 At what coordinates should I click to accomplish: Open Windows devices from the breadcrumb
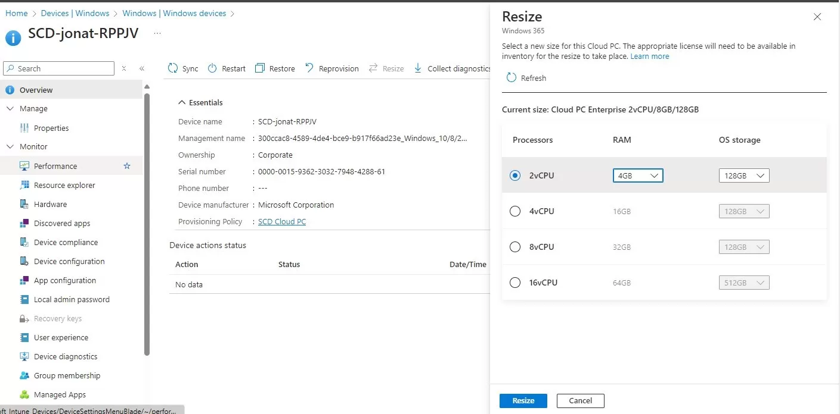(x=175, y=12)
